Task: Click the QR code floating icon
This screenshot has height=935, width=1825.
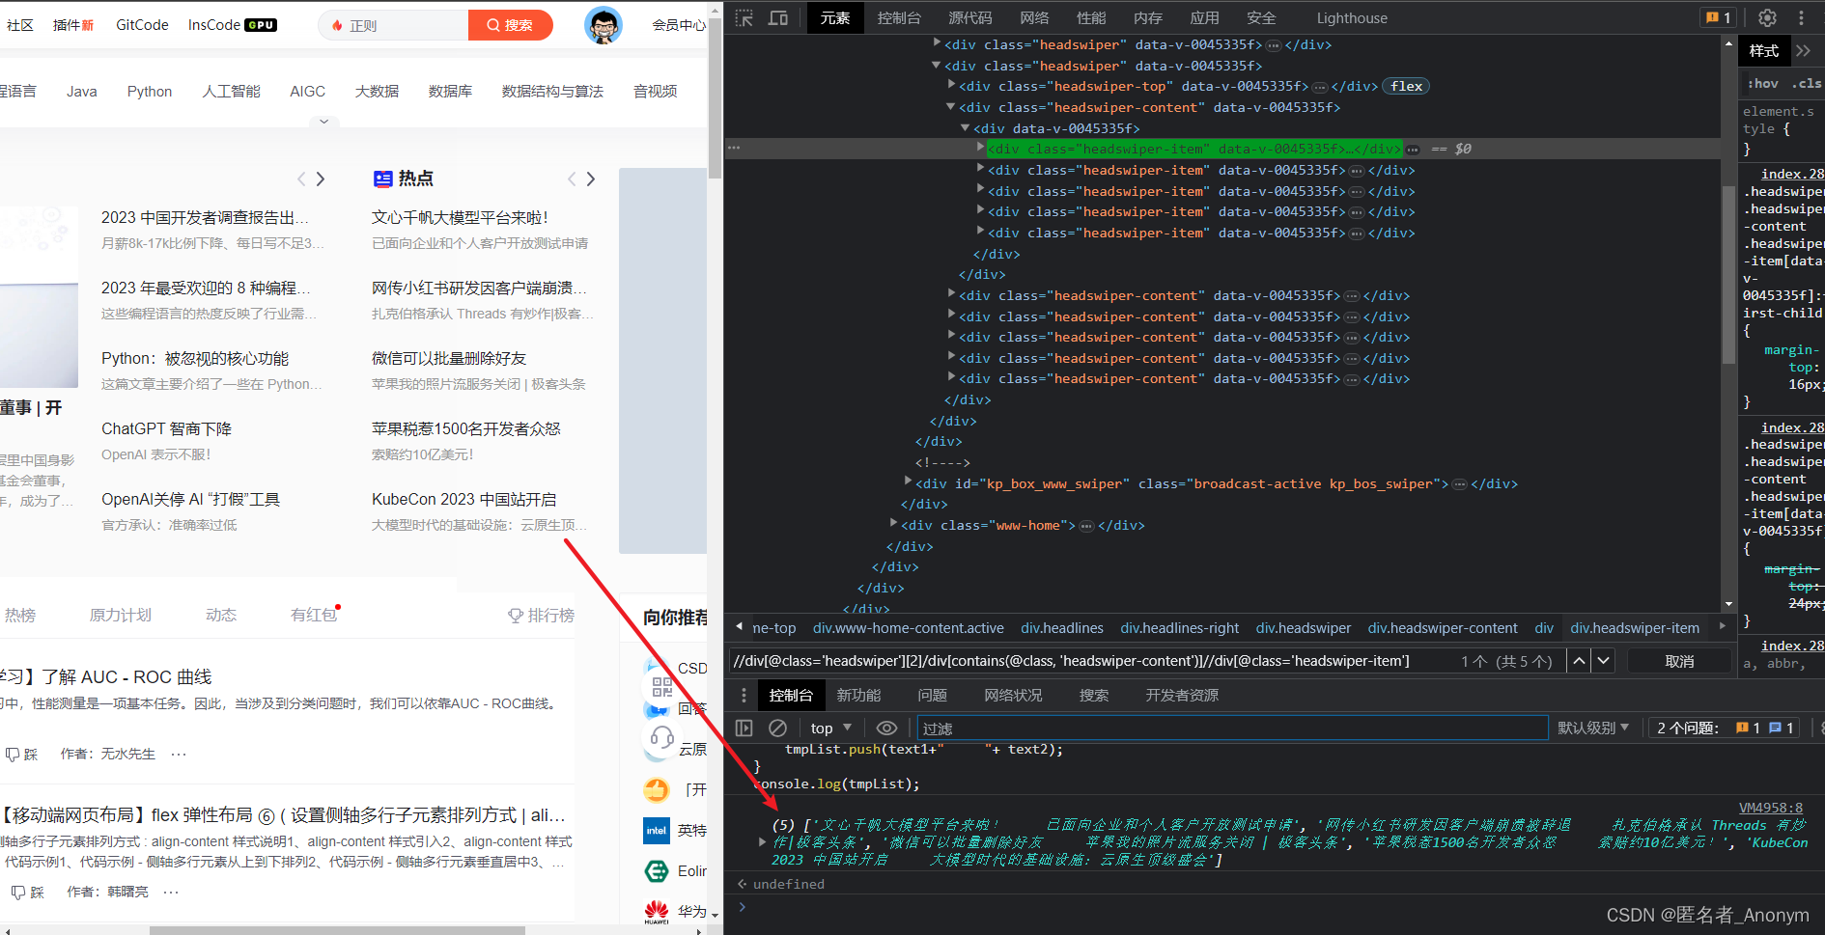Action: [x=662, y=686]
